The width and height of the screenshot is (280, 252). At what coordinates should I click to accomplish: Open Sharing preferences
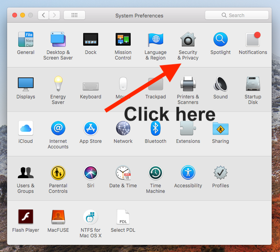(x=220, y=129)
